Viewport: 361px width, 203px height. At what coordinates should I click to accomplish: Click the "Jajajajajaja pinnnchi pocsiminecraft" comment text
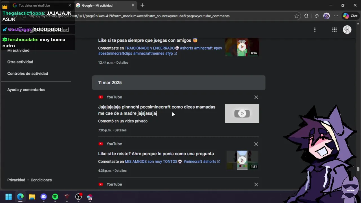point(157,110)
